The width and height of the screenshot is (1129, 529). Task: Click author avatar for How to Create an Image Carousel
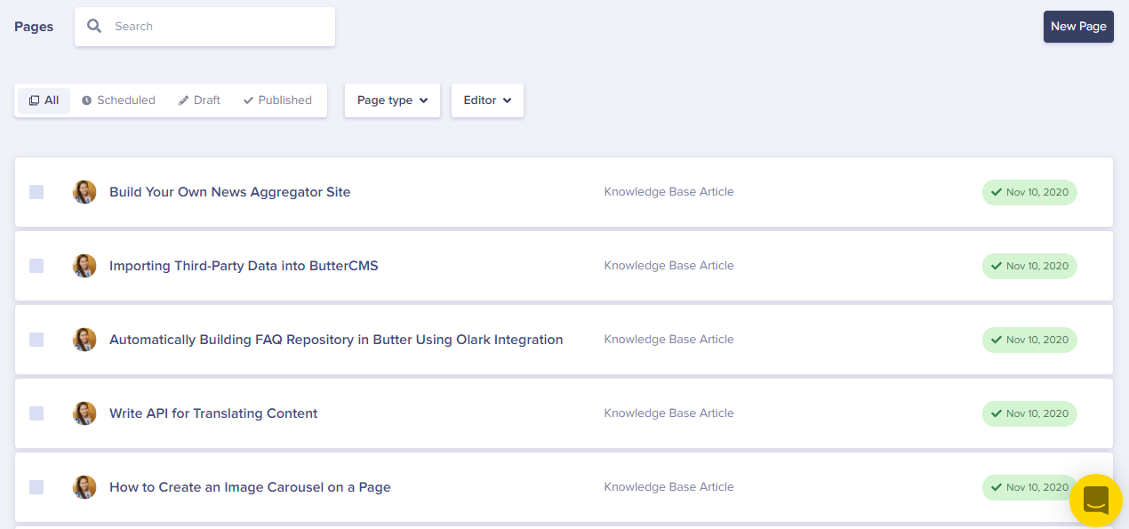coord(84,487)
